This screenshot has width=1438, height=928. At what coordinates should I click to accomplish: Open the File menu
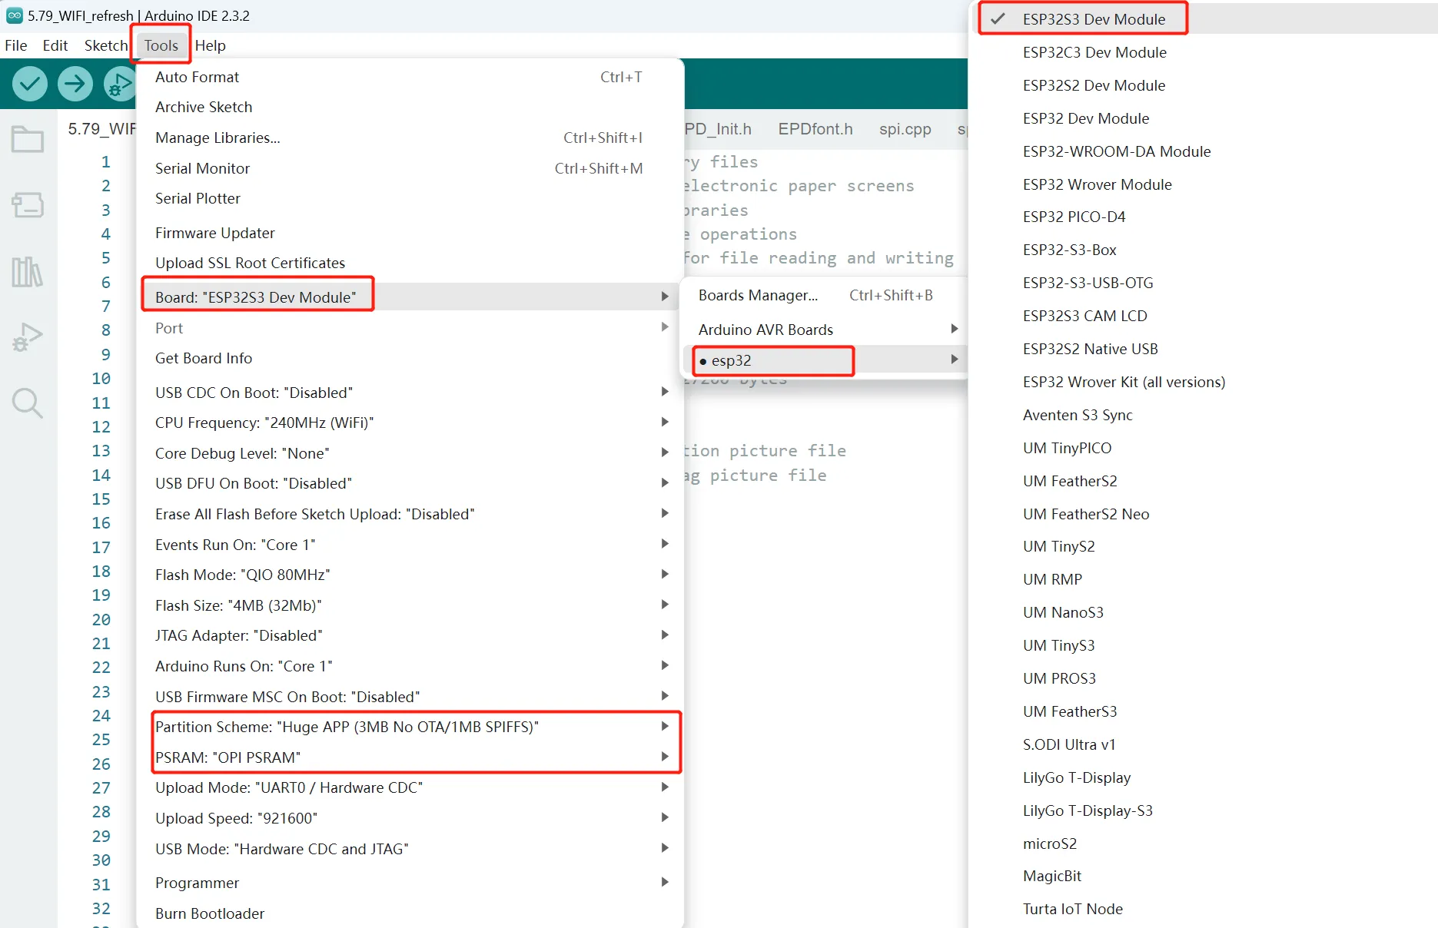coord(16,45)
